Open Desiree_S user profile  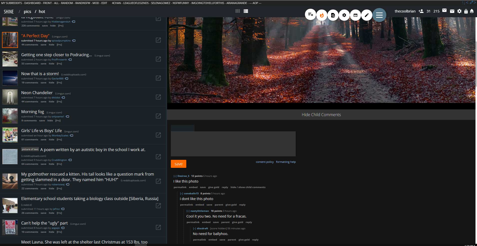183,176
